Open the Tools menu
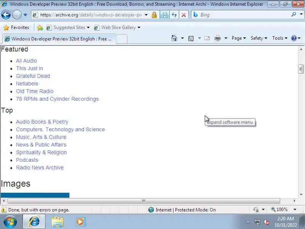Image resolution: width=305 pixels, height=229 pixels. [280, 38]
